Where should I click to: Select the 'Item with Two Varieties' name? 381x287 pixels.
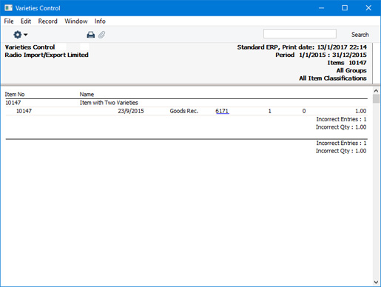[109, 103]
